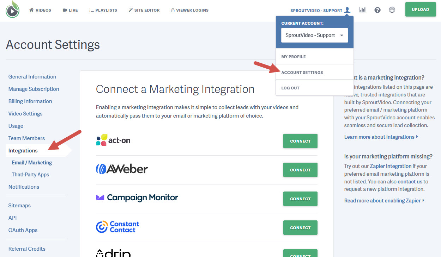The image size is (441, 257).
Task: Click the globe icon in the header
Action: (392, 10)
